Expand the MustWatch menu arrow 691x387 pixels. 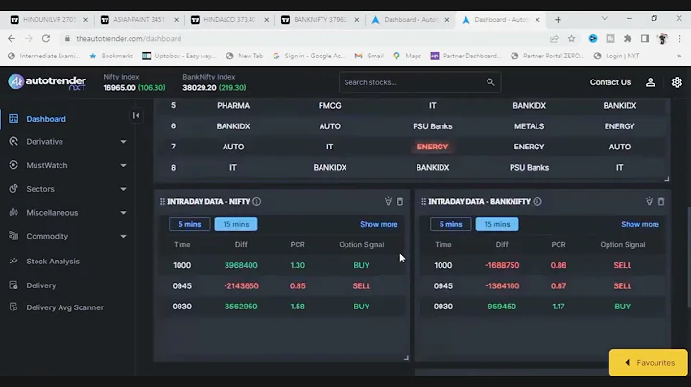123,165
